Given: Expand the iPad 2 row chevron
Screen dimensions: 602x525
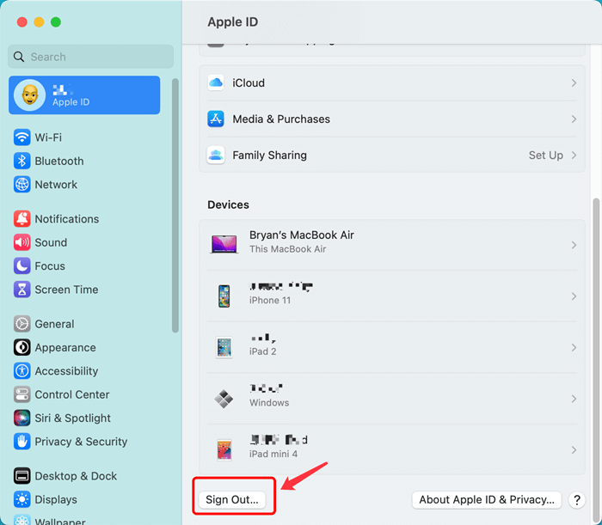Looking at the screenshot, I should coord(574,347).
